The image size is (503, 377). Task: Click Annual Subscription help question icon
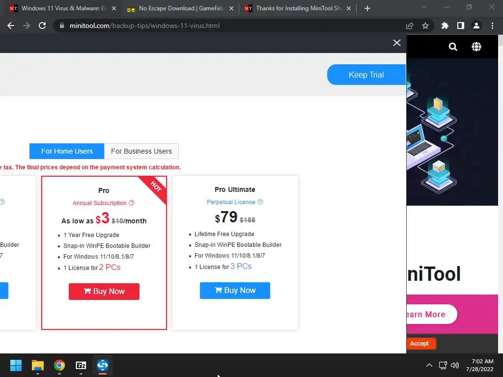click(x=132, y=203)
